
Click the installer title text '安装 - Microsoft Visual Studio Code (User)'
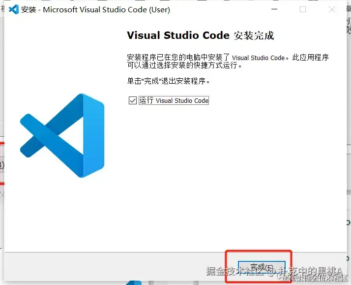[95, 10]
